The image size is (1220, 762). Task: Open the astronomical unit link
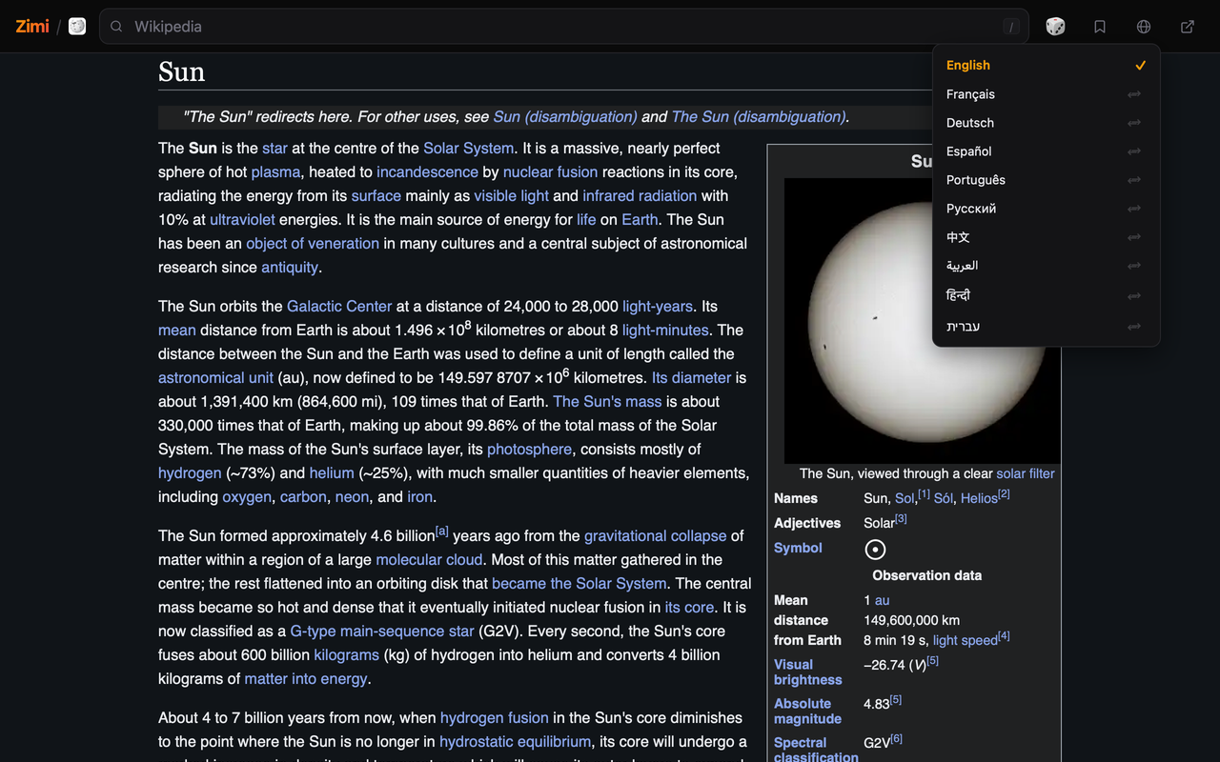215,378
